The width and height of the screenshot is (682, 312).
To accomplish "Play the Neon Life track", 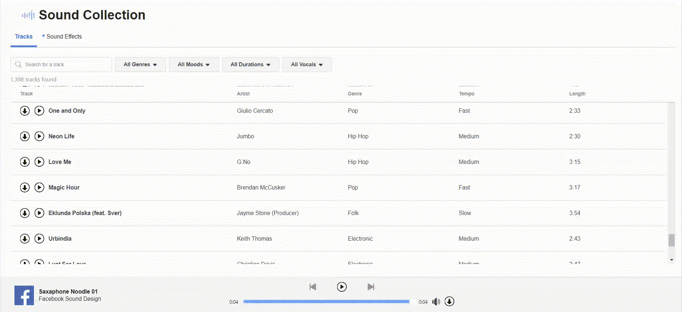I will [39, 136].
